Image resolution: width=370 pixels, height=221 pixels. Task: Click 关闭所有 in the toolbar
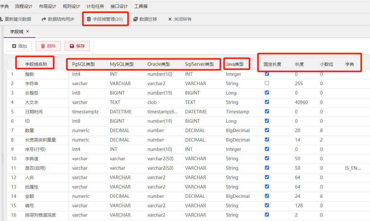click(180, 19)
